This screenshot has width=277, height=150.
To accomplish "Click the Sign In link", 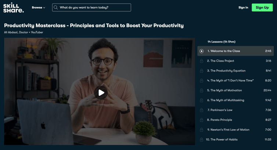I will pos(243,7).
